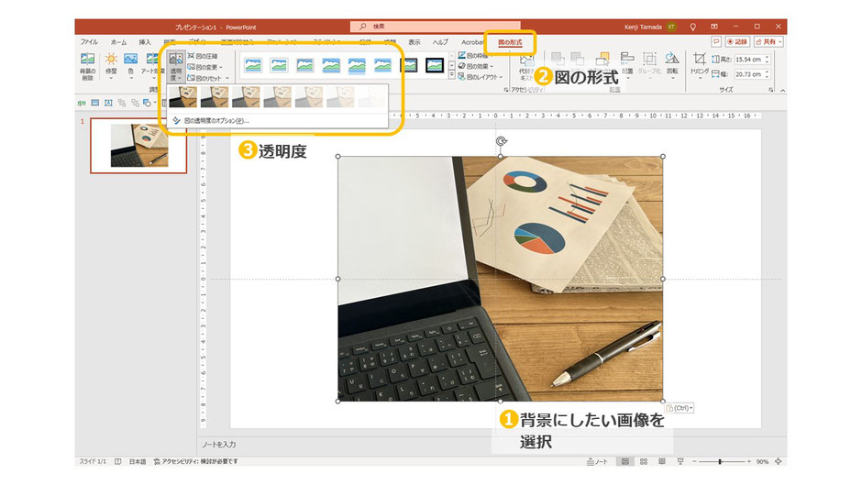
Task: Click the 検索 search box in title bar
Action: 435,27
